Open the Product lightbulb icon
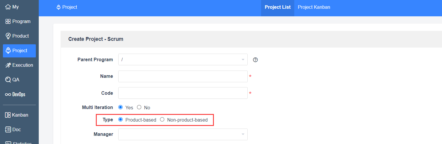 [x=8, y=36]
